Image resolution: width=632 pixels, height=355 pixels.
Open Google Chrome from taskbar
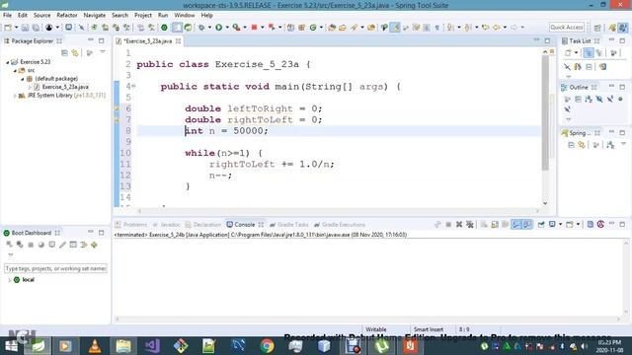[267, 346]
